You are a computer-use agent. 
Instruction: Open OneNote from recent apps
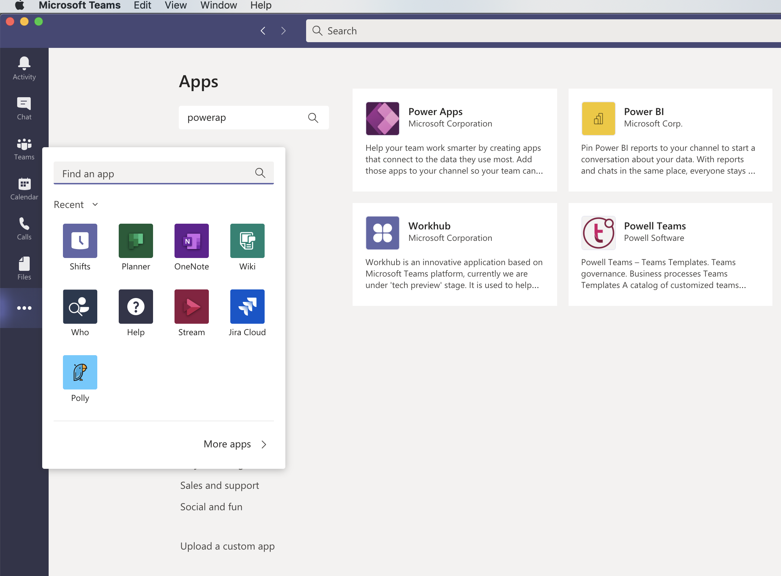(191, 241)
